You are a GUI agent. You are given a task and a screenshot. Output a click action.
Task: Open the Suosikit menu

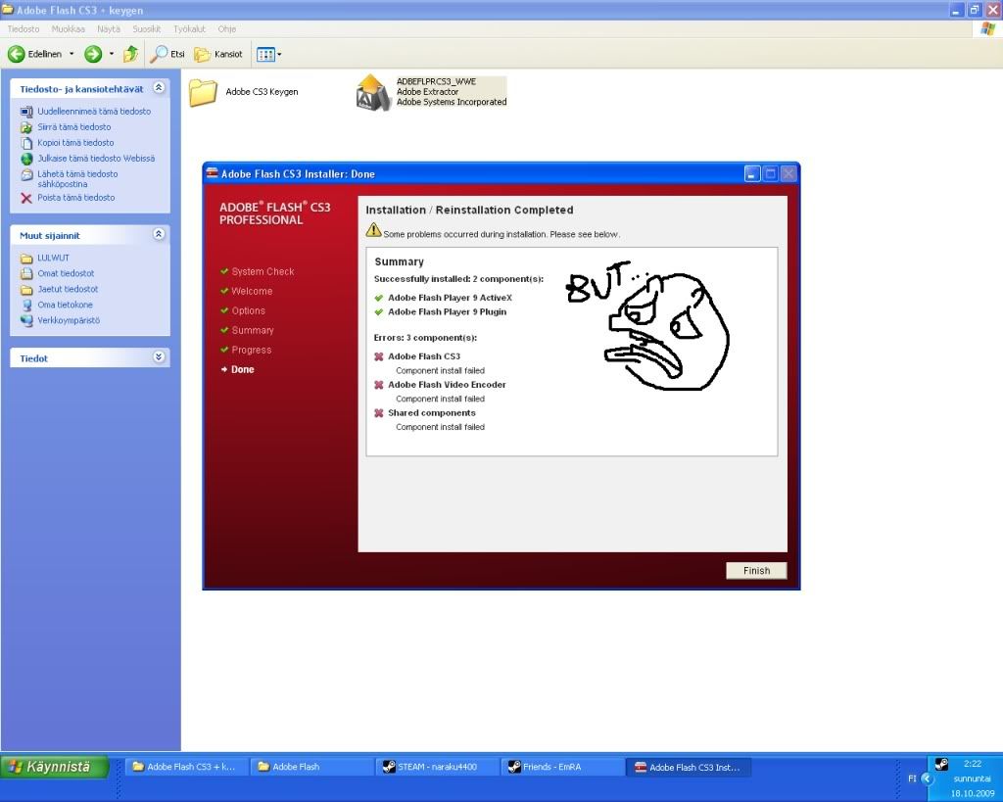(x=147, y=29)
